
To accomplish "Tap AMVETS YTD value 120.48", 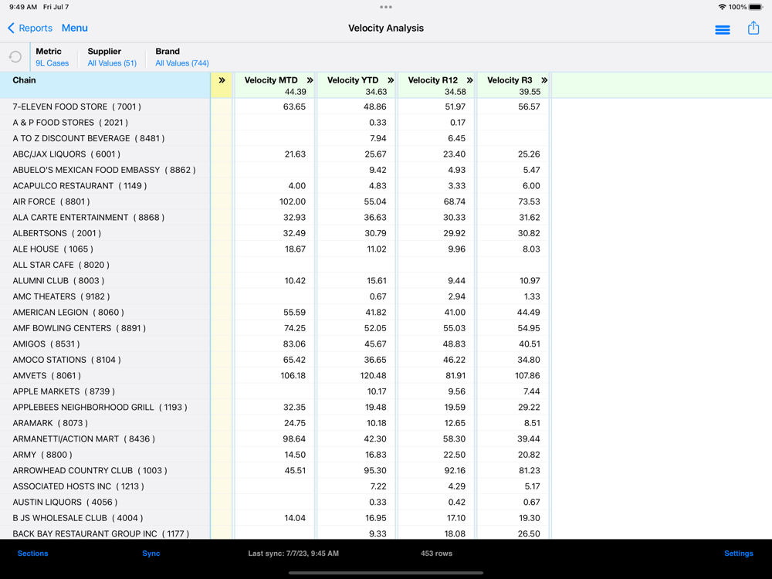I will [x=373, y=376].
